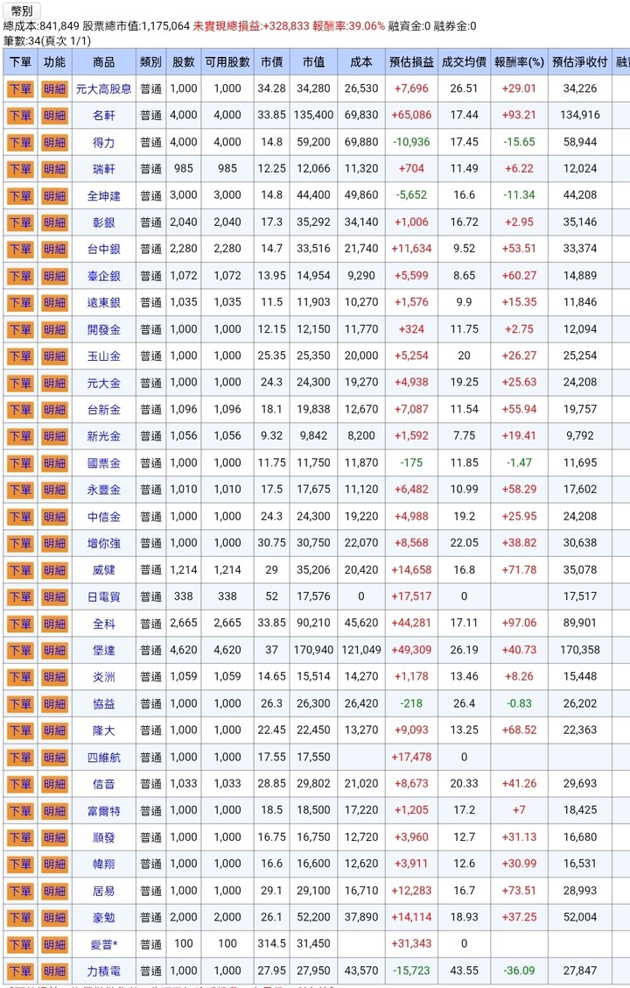Click the 市值 column header
The width and height of the screenshot is (630, 988).
click(313, 61)
